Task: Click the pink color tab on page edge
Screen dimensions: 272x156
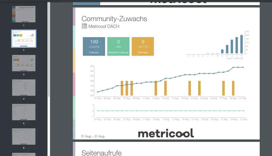Action: (74, 84)
